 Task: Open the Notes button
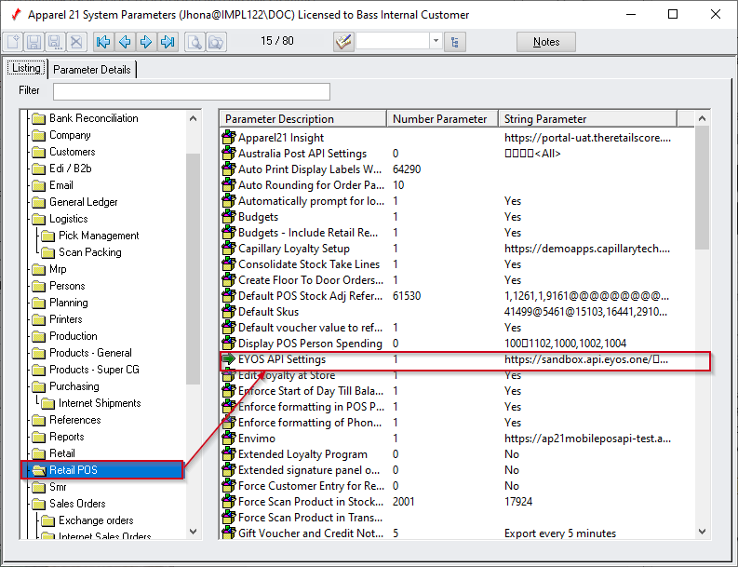[x=546, y=42]
